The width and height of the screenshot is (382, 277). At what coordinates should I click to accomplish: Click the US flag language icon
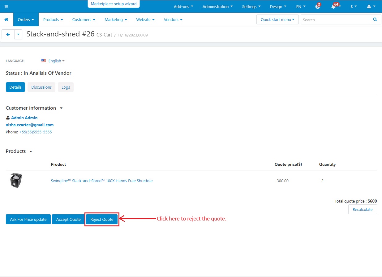tap(43, 61)
